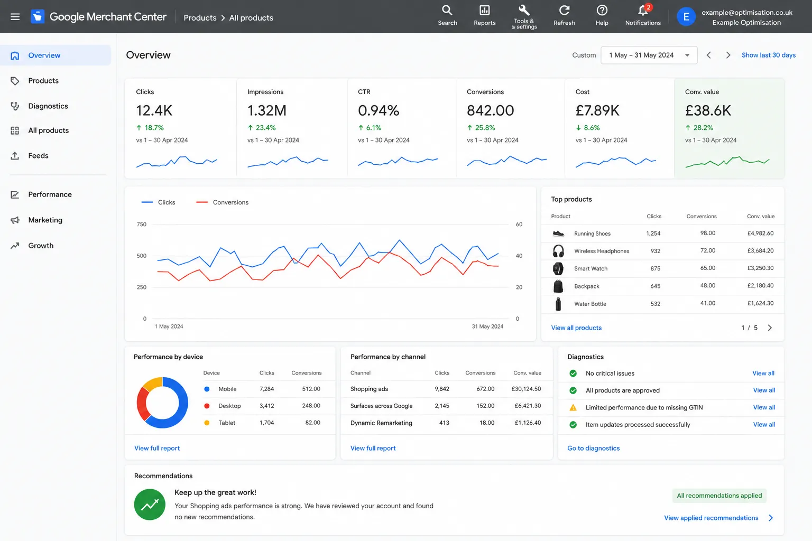This screenshot has height=541, width=812.
Task: Click the No critical issues check icon
Action: pyautogui.click(x=573, y=374)
